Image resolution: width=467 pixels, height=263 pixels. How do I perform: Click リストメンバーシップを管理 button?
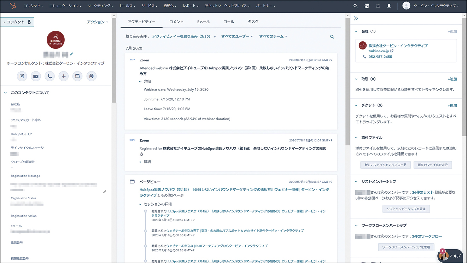coord(406,209)
